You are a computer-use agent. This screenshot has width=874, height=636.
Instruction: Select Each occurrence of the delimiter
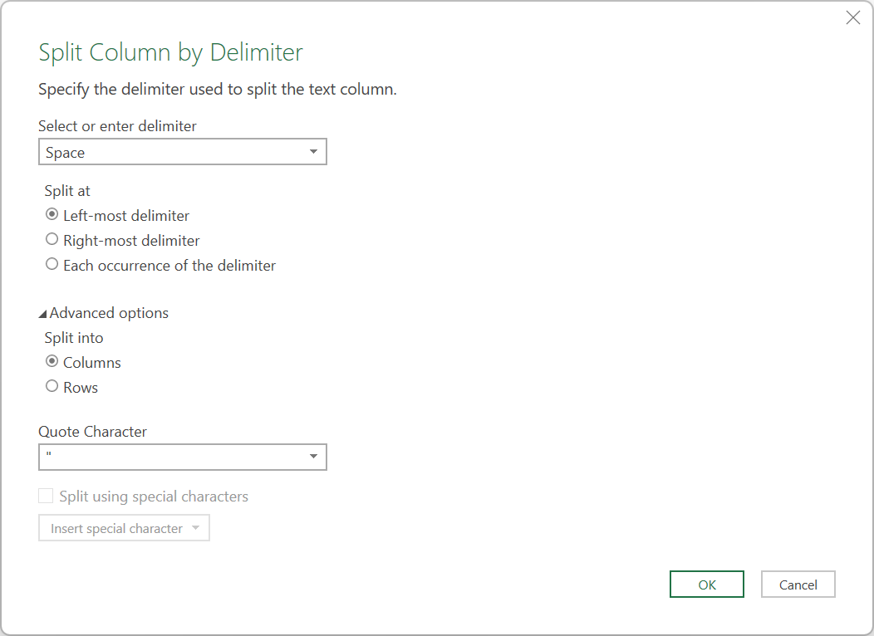[52, 265]
